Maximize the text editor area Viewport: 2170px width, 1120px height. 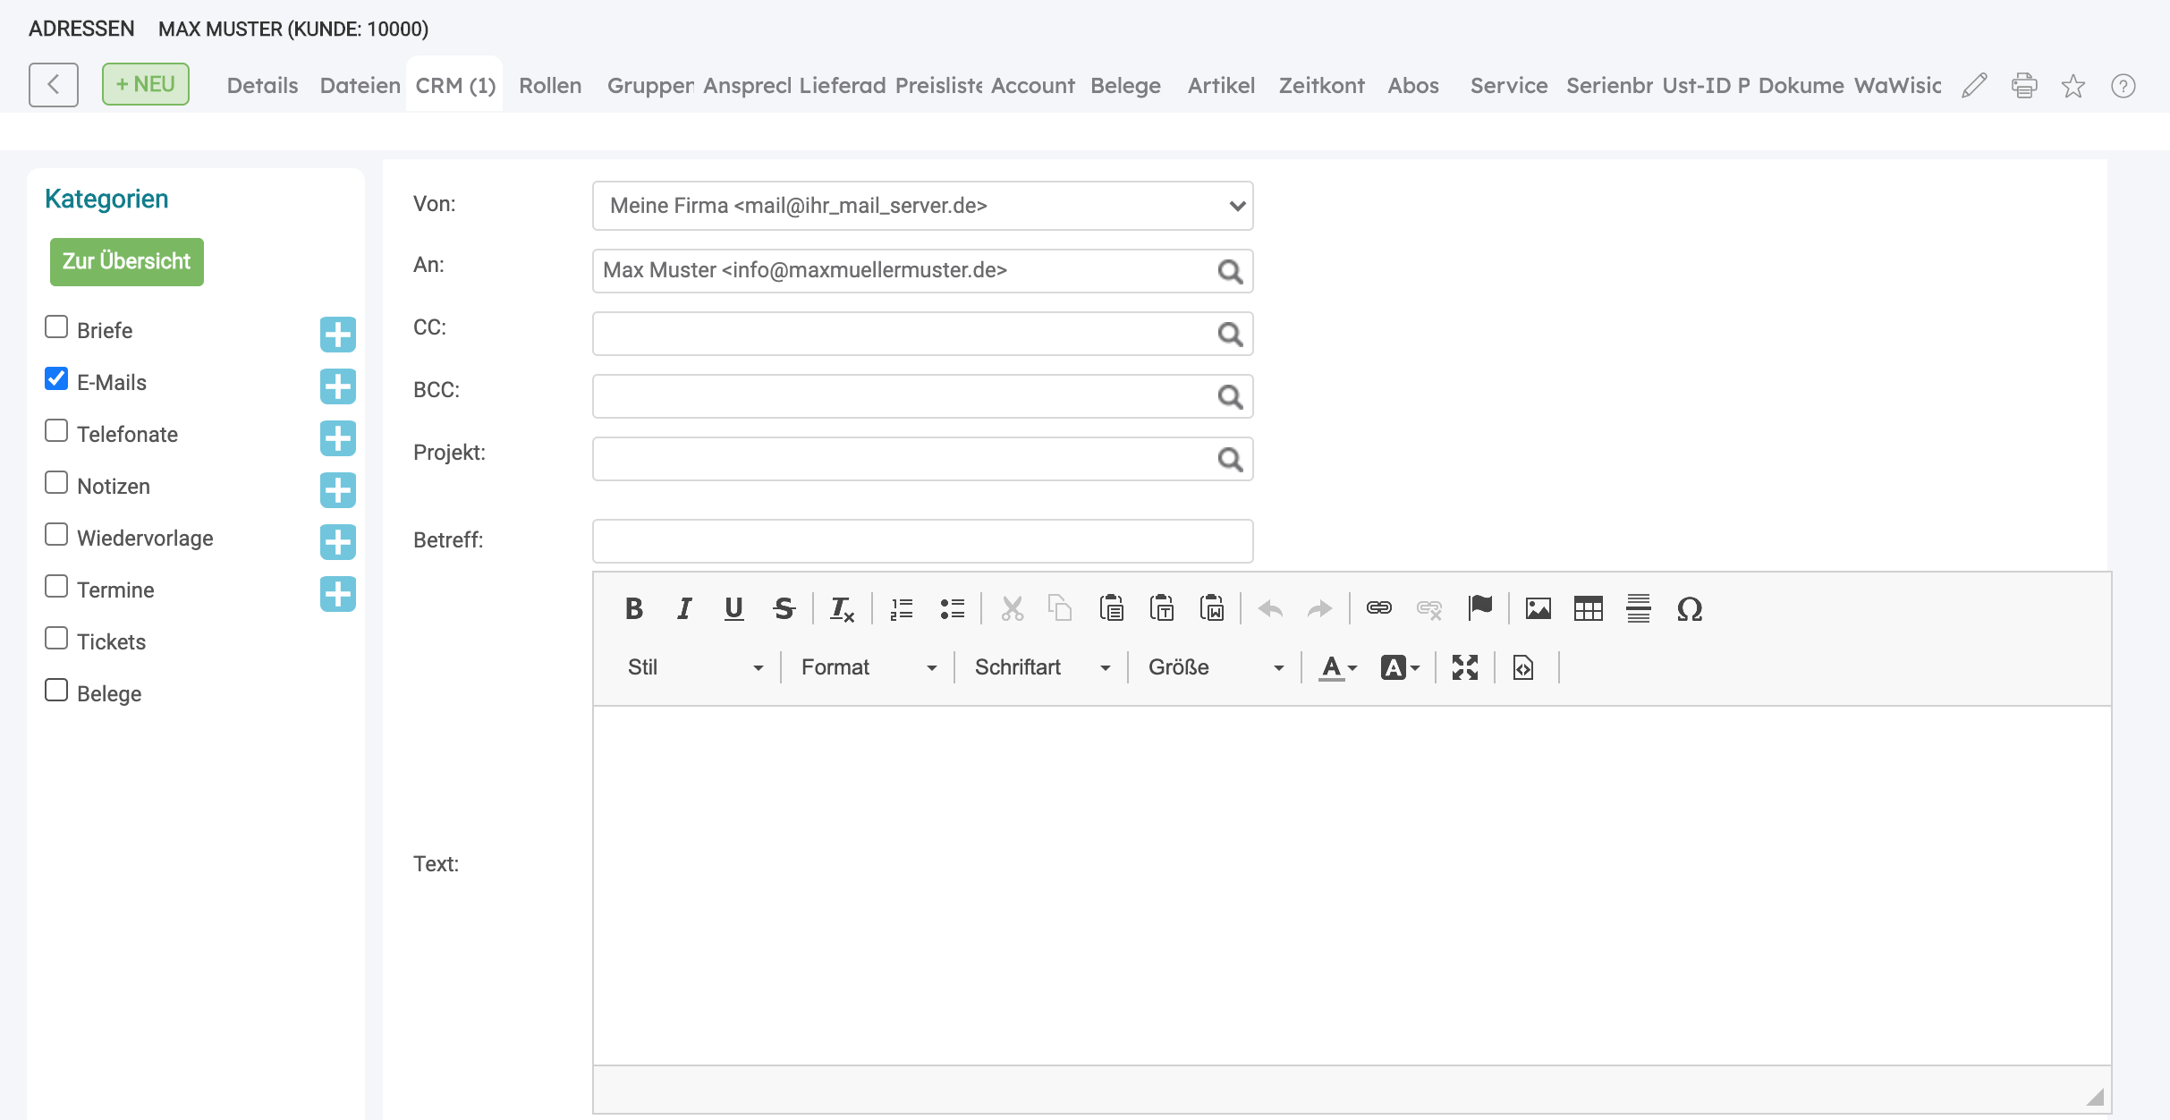tap(1465, 667)
